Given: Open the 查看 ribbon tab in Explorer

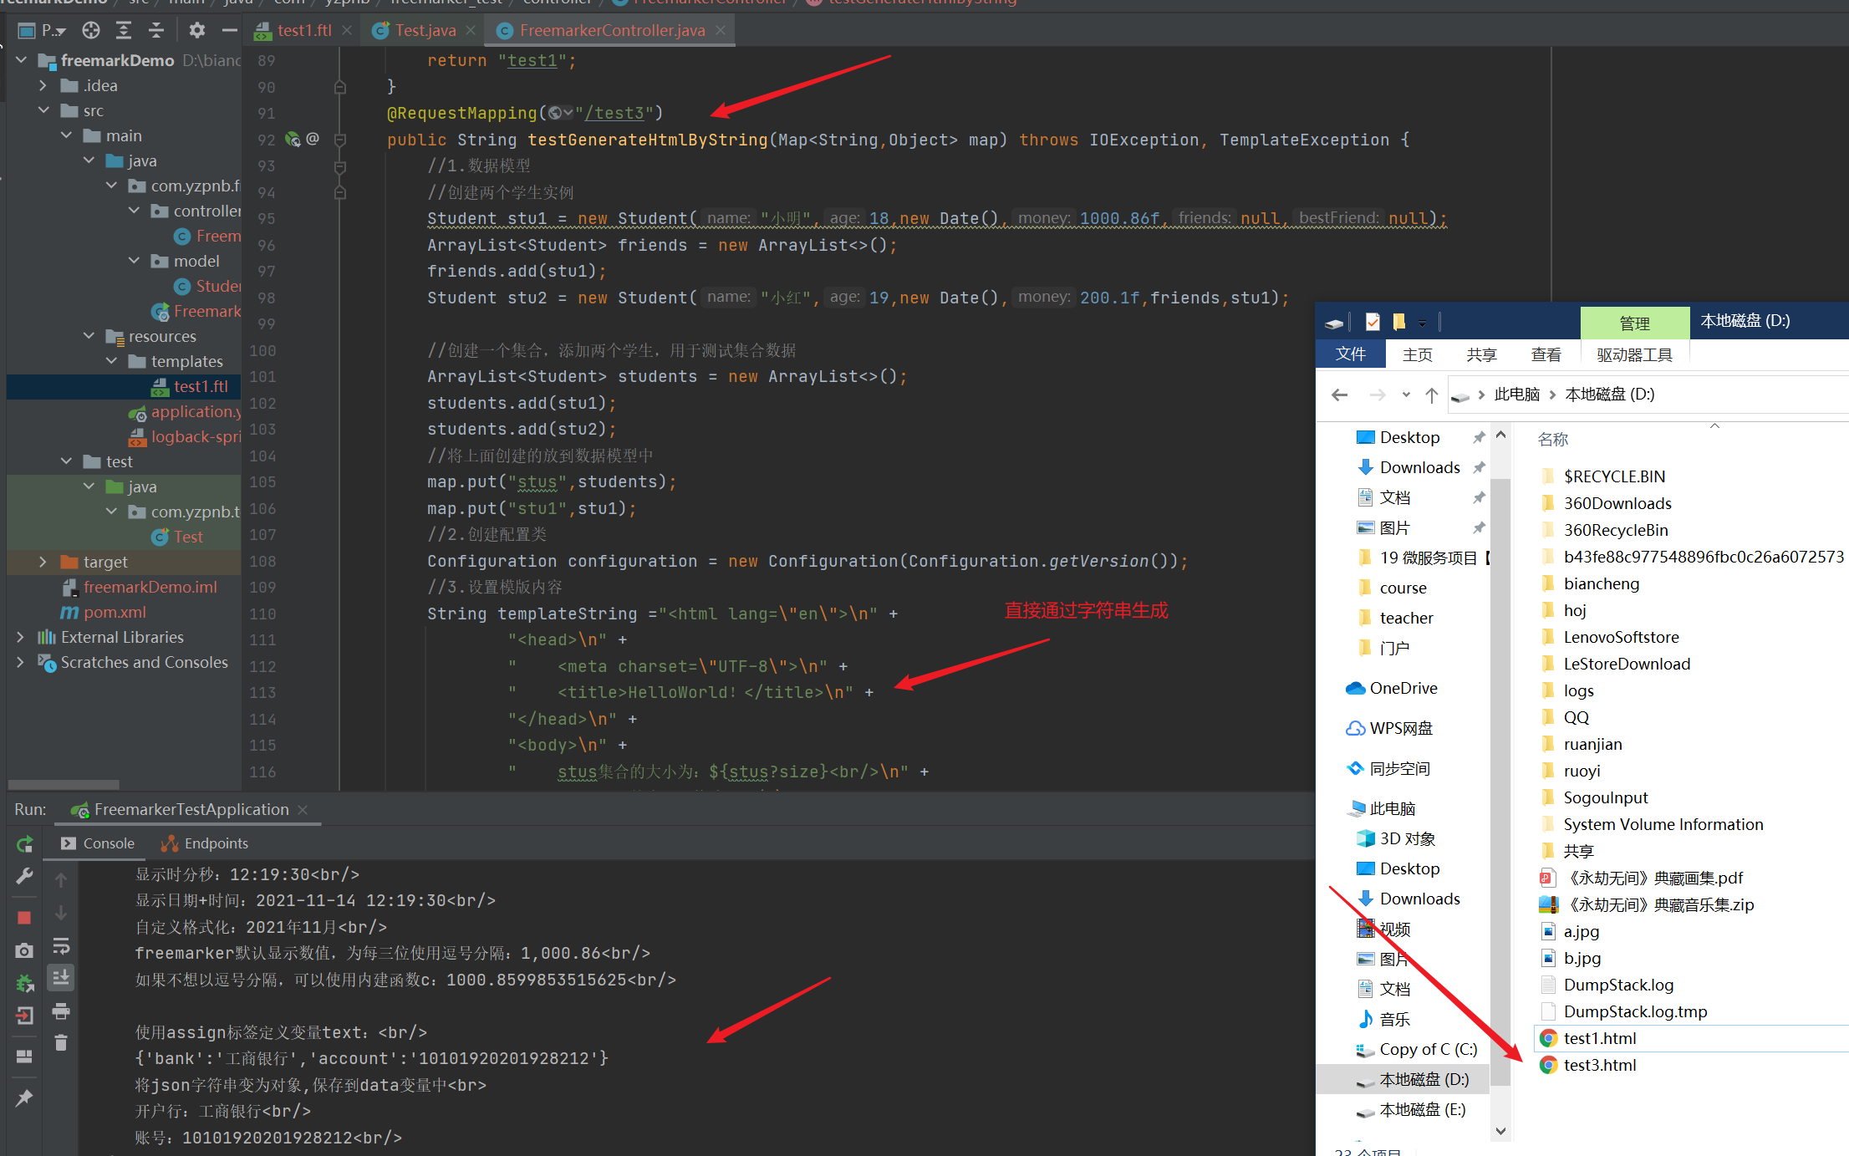Looking at the screenshot, I should click(1546, 354).
